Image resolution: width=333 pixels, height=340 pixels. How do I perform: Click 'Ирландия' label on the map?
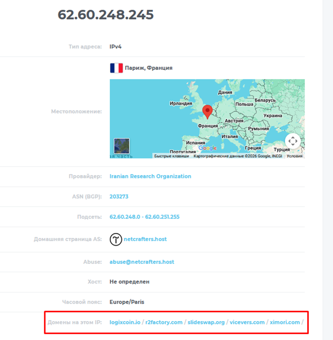point(181,103)
